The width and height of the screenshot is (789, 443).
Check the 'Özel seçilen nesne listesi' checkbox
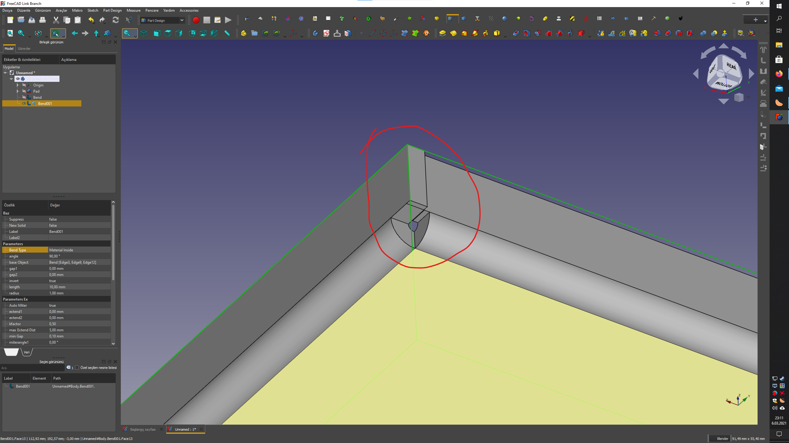(x=77, y=368)
